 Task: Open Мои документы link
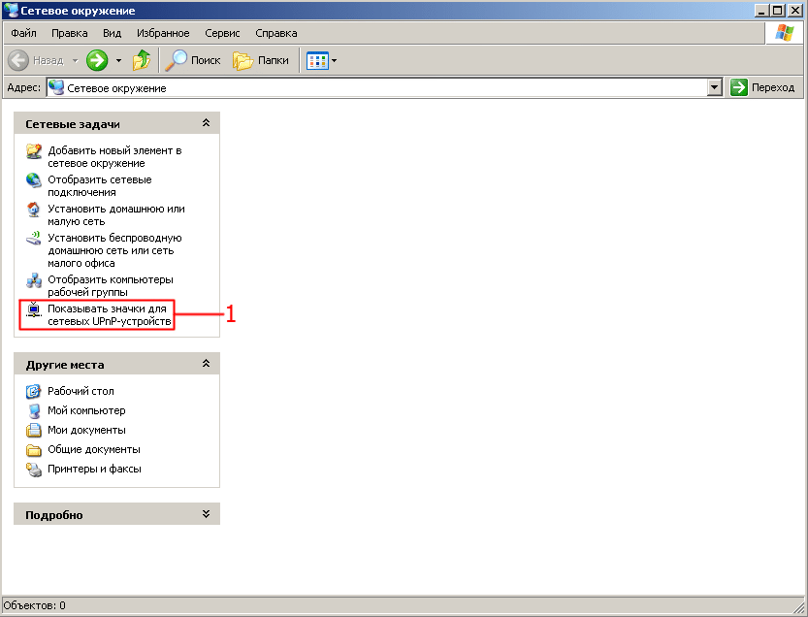point(86,430)
